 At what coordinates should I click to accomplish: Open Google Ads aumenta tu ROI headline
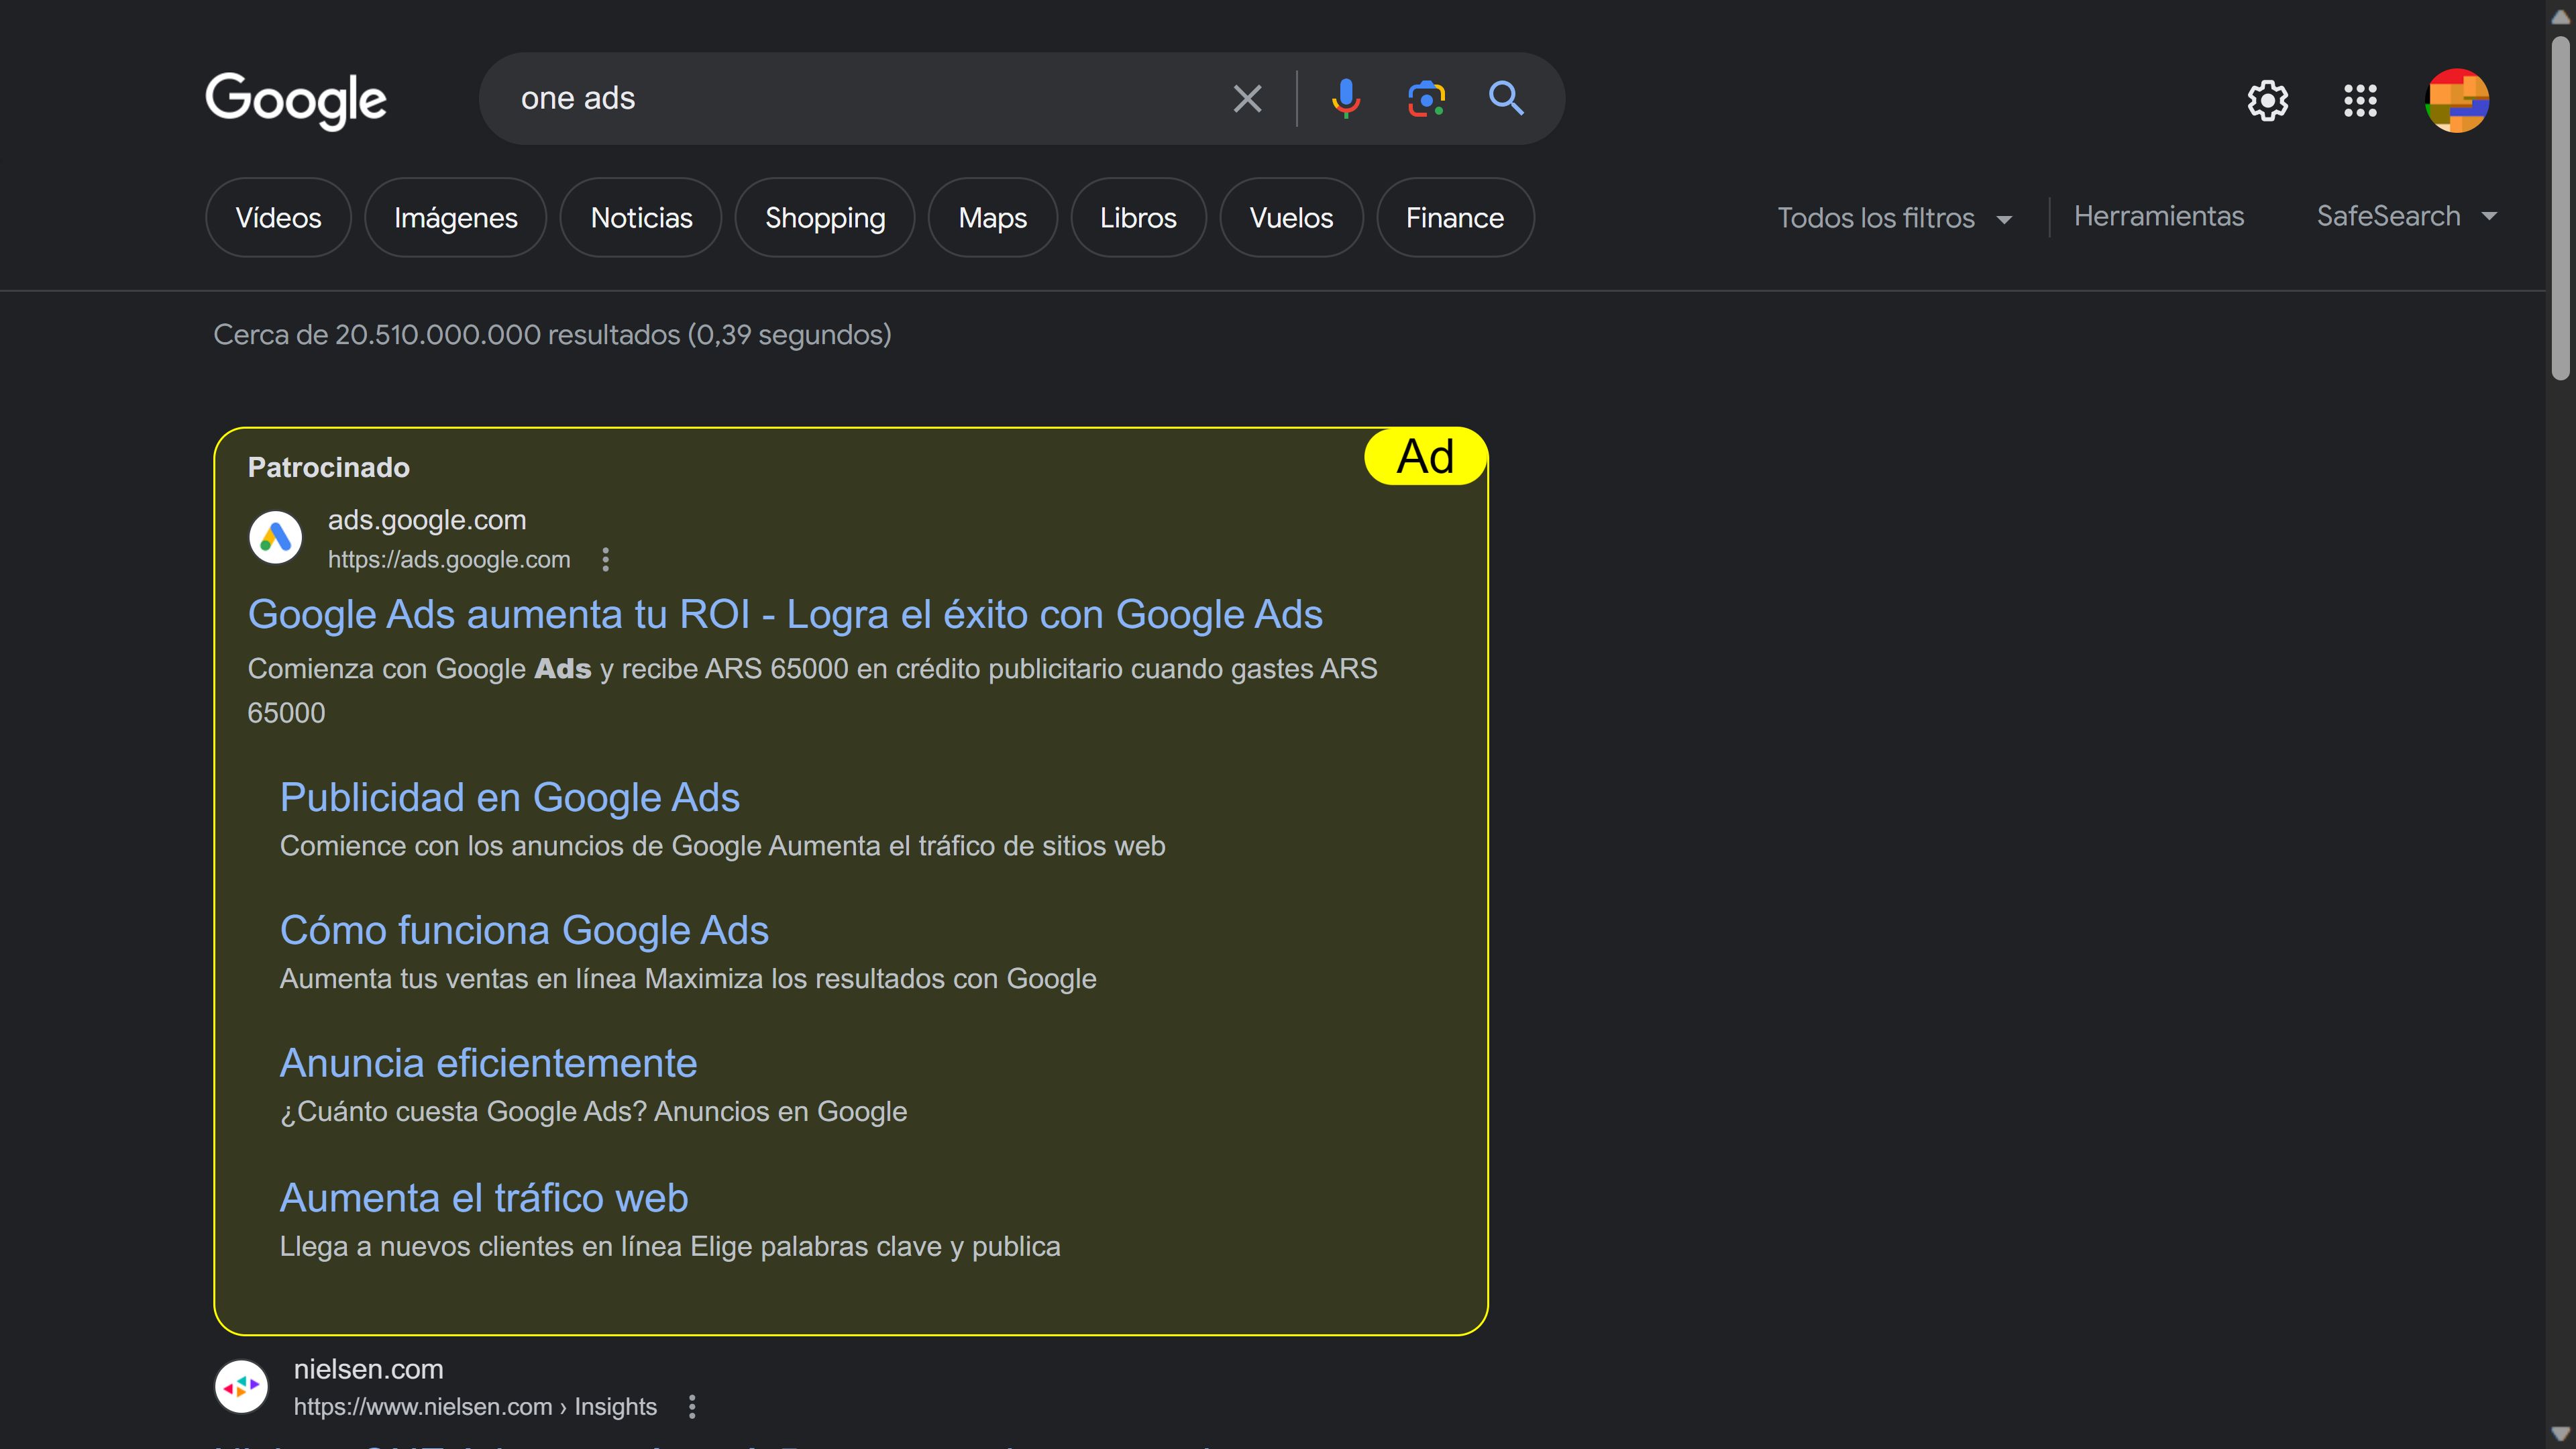point(785,614)
